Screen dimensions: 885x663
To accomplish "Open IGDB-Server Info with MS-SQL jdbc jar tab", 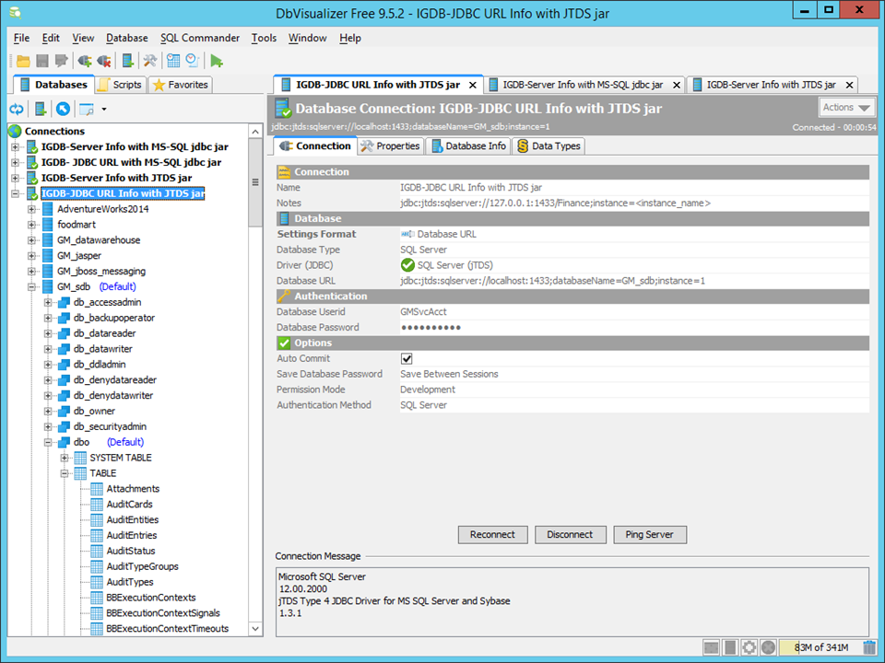I will coord(583,85).
